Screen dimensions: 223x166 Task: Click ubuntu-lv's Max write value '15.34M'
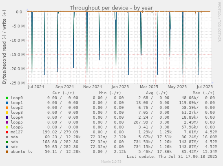pyautogui.click(x=210, y=152)
